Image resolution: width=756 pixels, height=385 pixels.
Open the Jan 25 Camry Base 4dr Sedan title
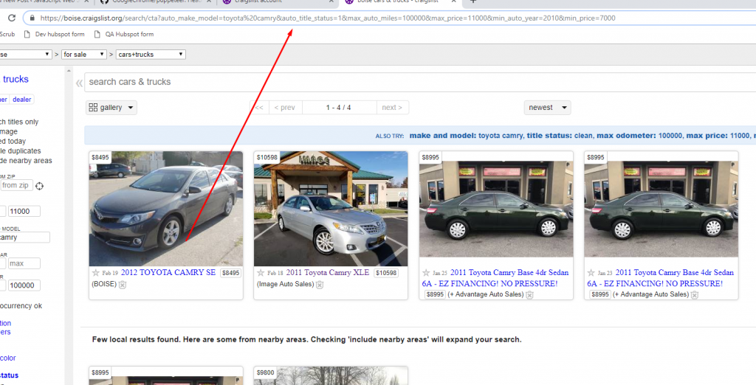tap(495, 278)
